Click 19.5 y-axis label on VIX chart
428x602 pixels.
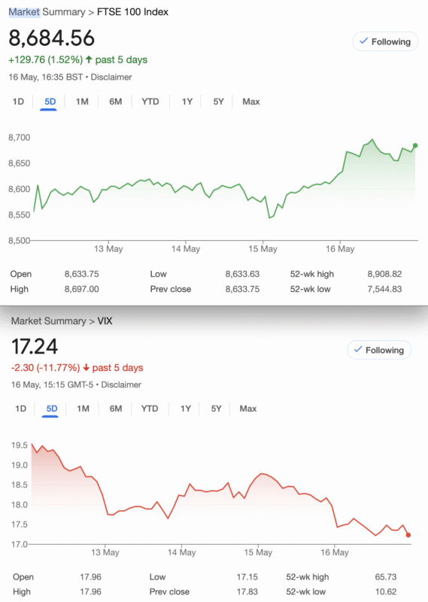[x=20, y=445]
